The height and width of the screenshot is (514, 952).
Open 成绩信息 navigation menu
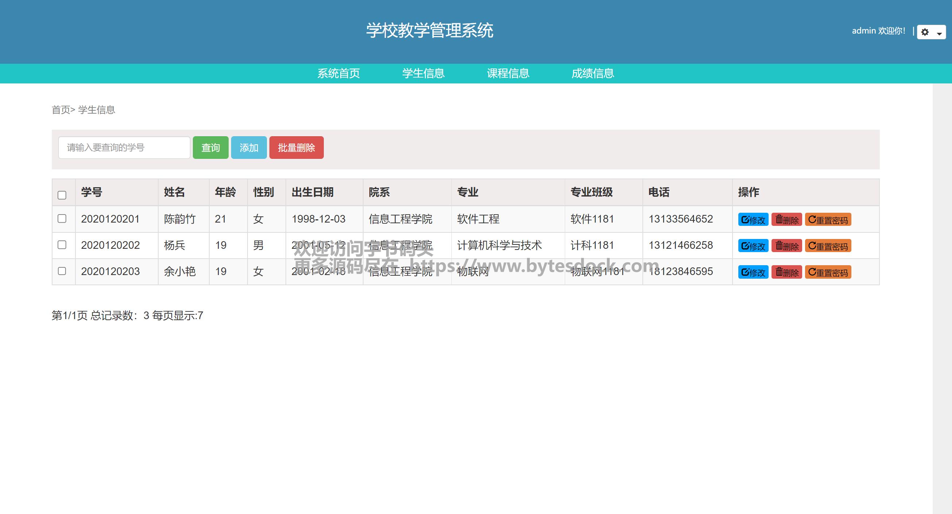[x=592, y=74]
